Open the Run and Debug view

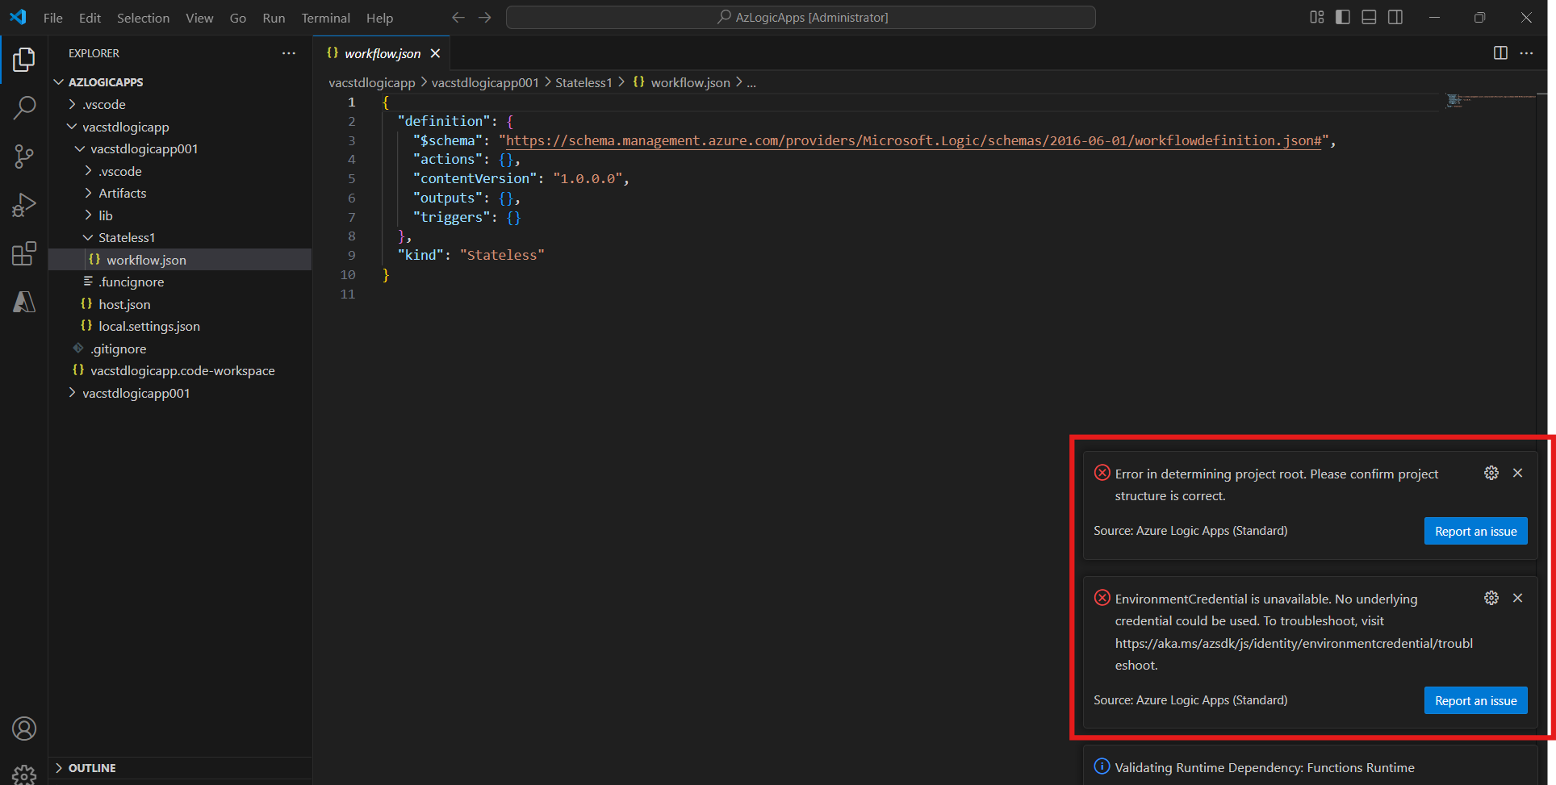tap(24, 205)
